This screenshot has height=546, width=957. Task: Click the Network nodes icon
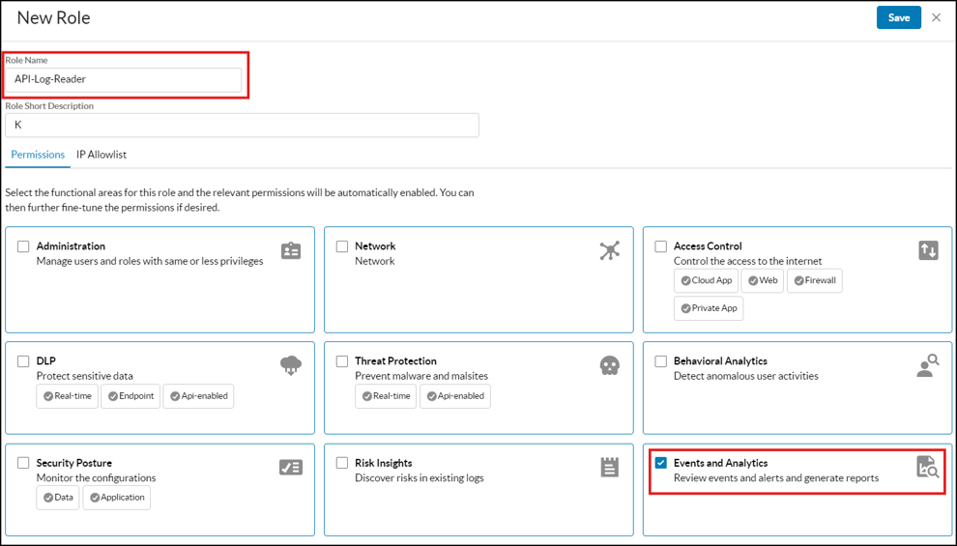click(x=609, y=251)
